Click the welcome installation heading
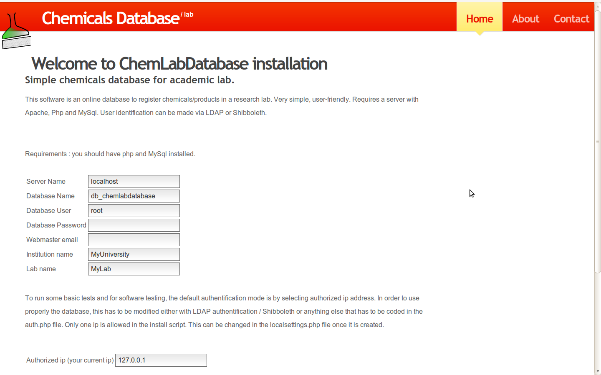This screenshot has width=601, height=375. tap(180, 64)
